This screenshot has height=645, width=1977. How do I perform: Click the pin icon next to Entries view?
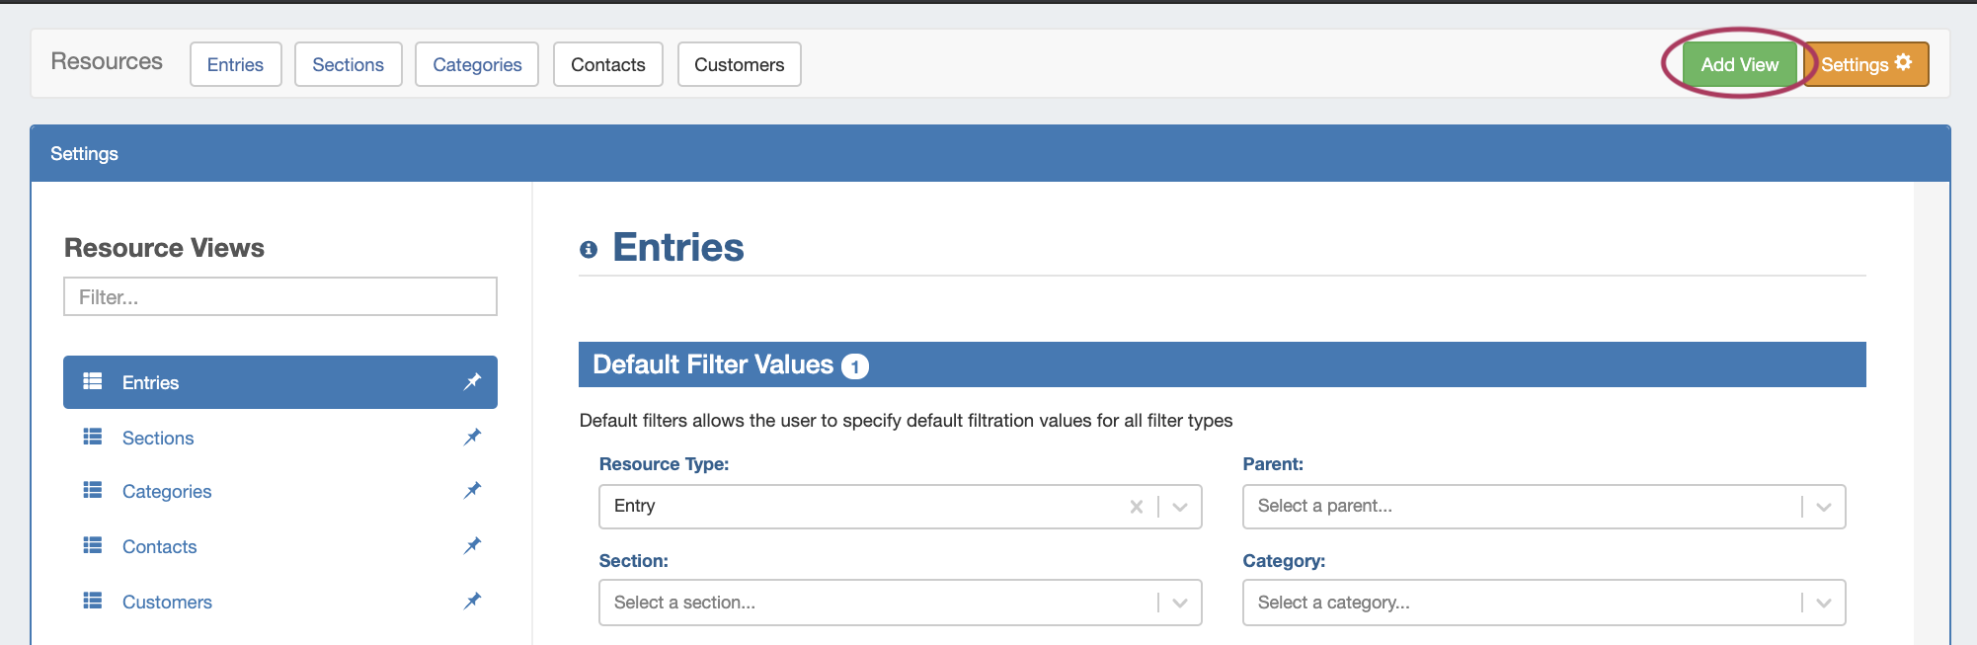click(473, 381)
